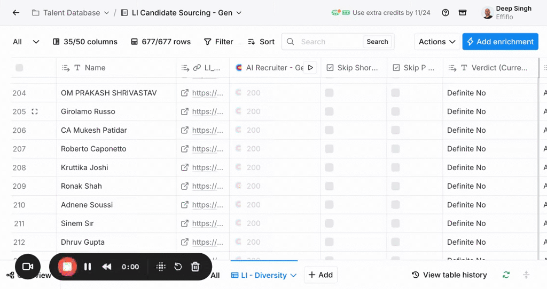Screen dimensions: 547x289
Task: Run the AI Recruiter column play button
Action: click(310, 68)
